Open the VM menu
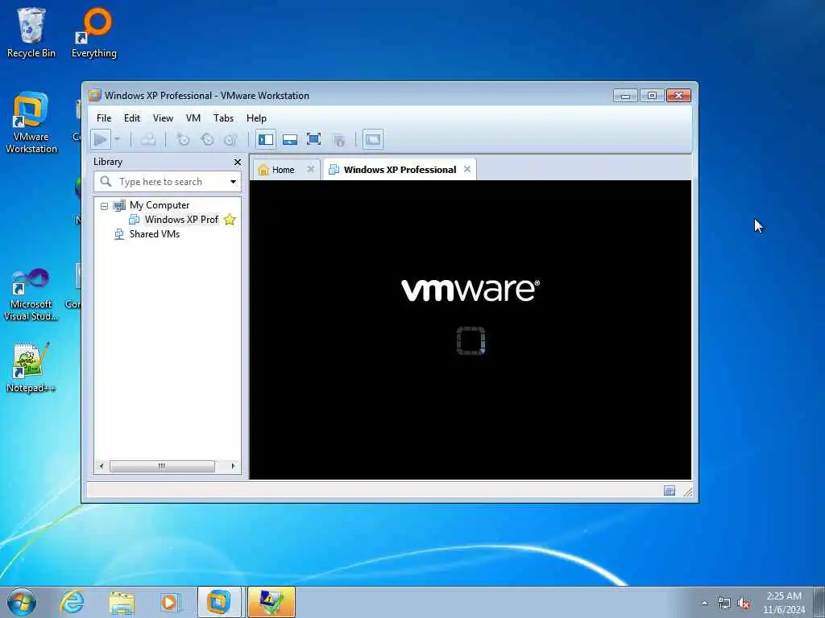 (193, 118)
